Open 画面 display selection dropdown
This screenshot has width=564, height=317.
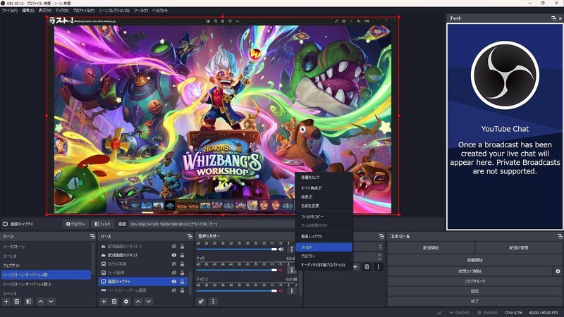click(211, 224)
